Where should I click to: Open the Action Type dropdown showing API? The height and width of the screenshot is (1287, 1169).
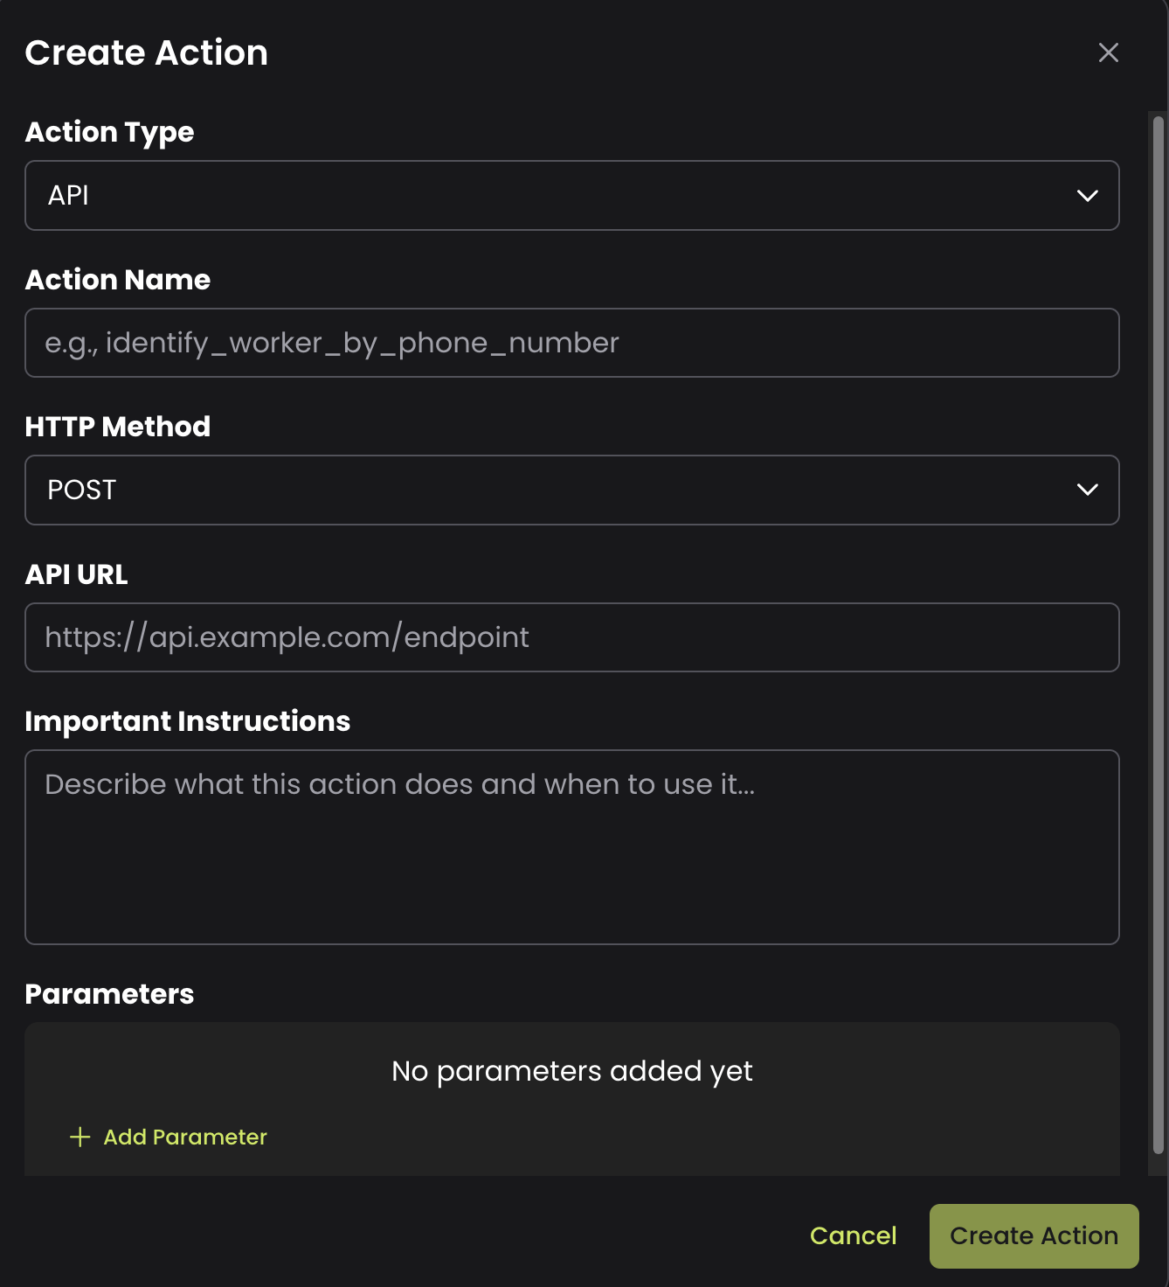pos(559,196)
